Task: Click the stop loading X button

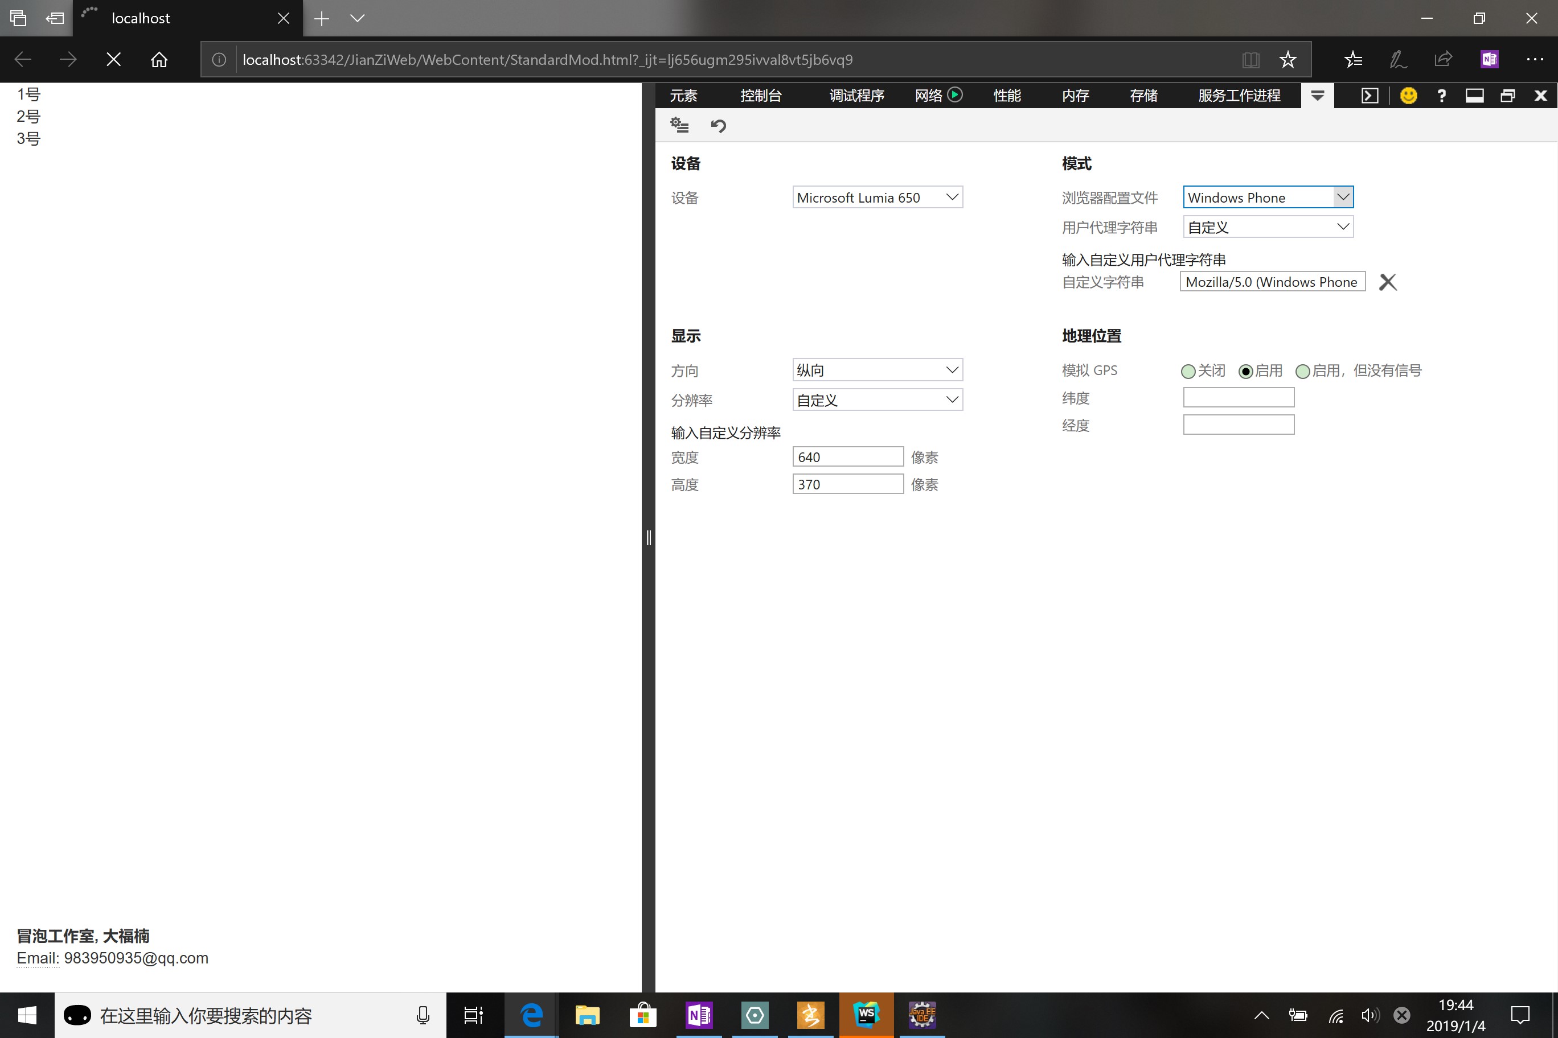Action: click(x=114, y=60)
